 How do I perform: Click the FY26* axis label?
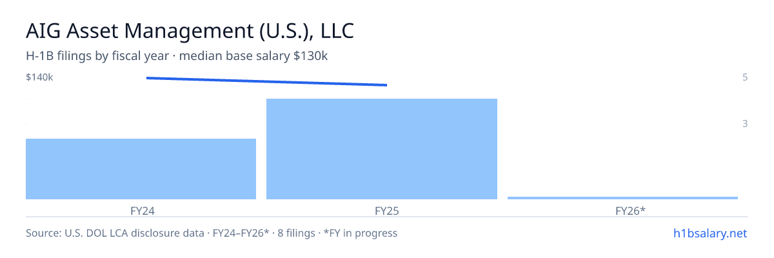click(622, 210)
